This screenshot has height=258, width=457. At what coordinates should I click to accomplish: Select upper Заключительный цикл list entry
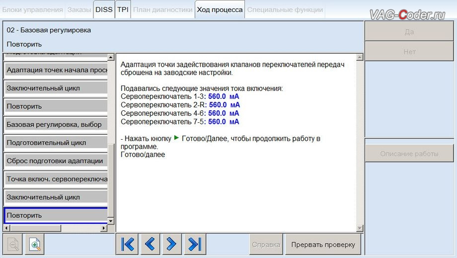56,88
